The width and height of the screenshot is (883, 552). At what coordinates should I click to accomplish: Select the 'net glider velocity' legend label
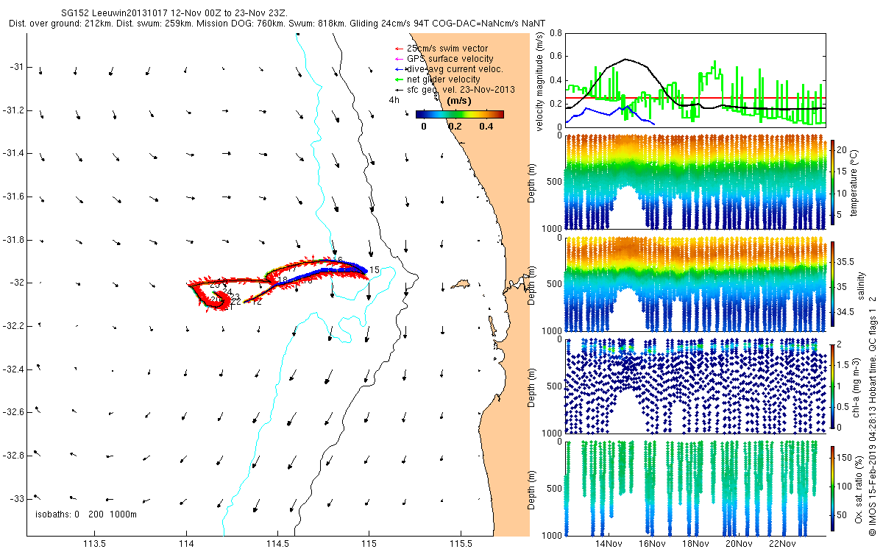coord(443,79)
